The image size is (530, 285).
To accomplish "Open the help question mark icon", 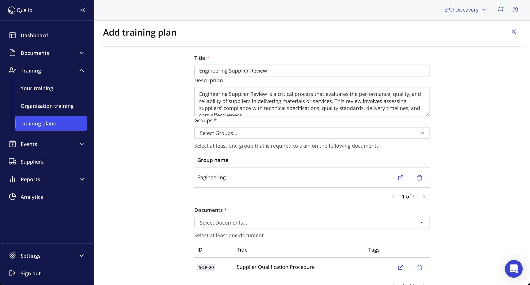I will pyautogui.click(x=515, y=10).
